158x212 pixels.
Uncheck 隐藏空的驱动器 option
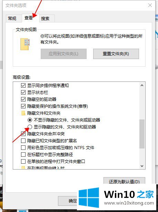point(23,99)
